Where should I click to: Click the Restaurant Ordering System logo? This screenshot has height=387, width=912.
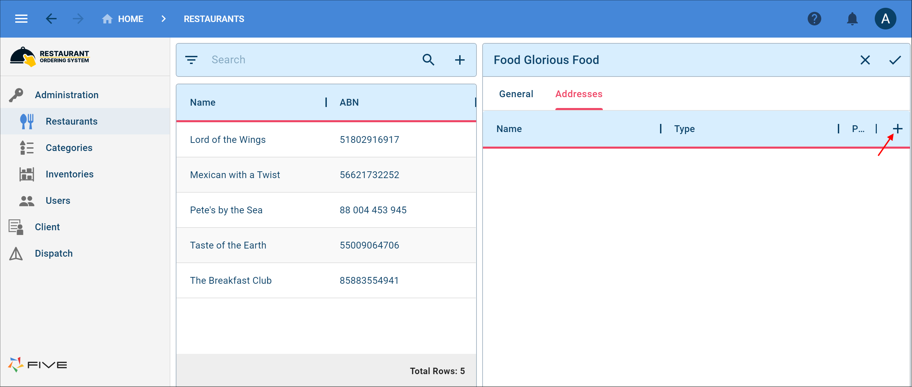pos(49,57)
